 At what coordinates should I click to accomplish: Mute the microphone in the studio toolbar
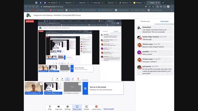tap(50, 108)
